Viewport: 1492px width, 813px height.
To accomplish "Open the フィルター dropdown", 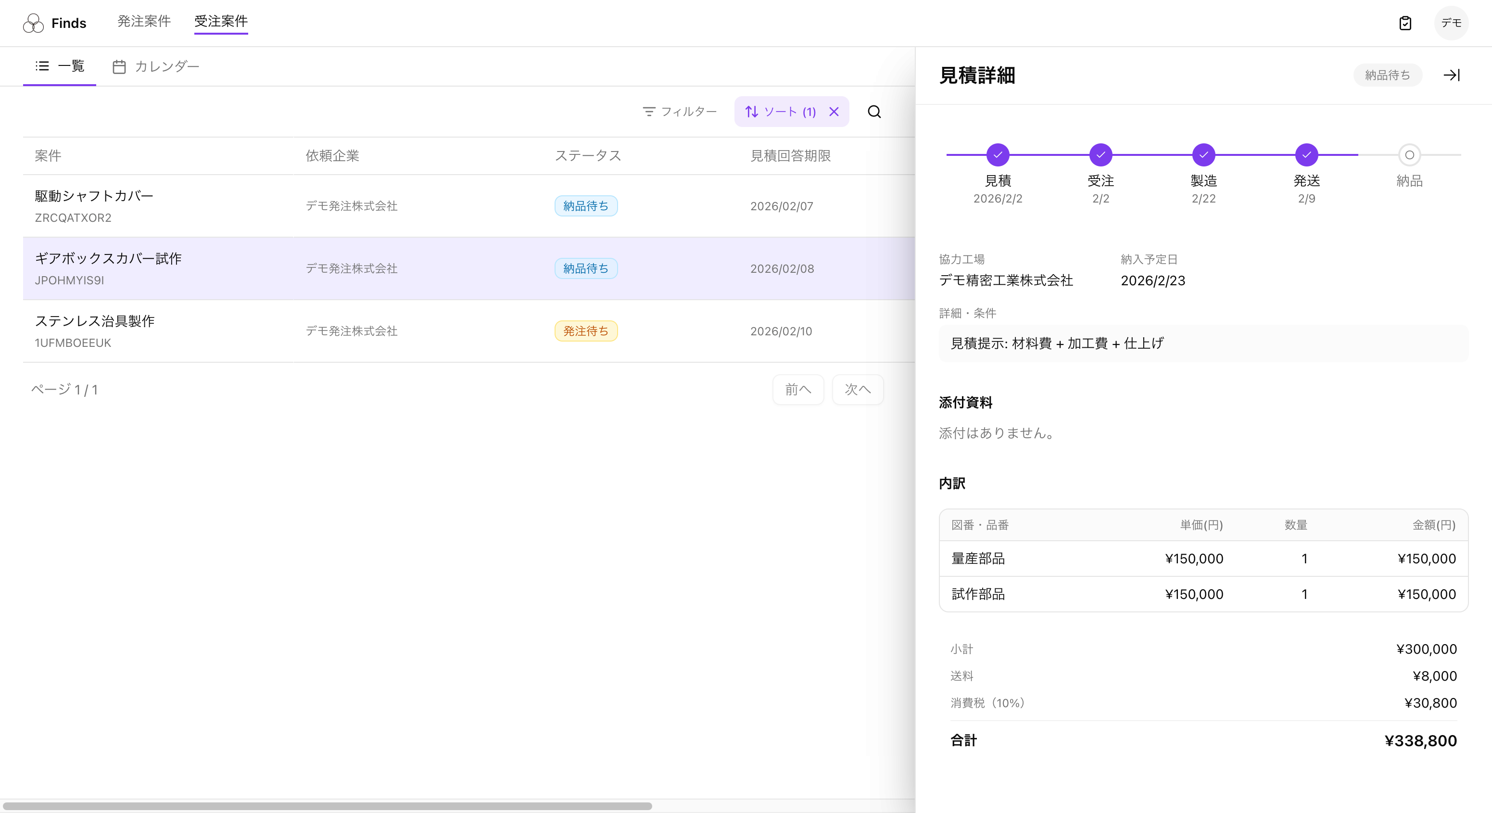I will point(680,111).
